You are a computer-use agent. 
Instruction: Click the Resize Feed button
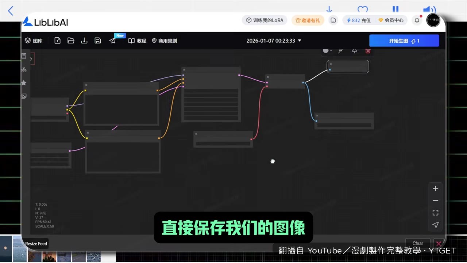(x=36, y=244)
